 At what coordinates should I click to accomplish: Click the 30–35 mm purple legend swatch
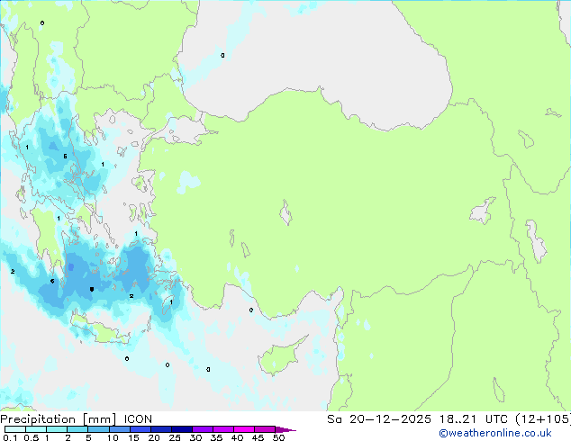tap(202, 429)
